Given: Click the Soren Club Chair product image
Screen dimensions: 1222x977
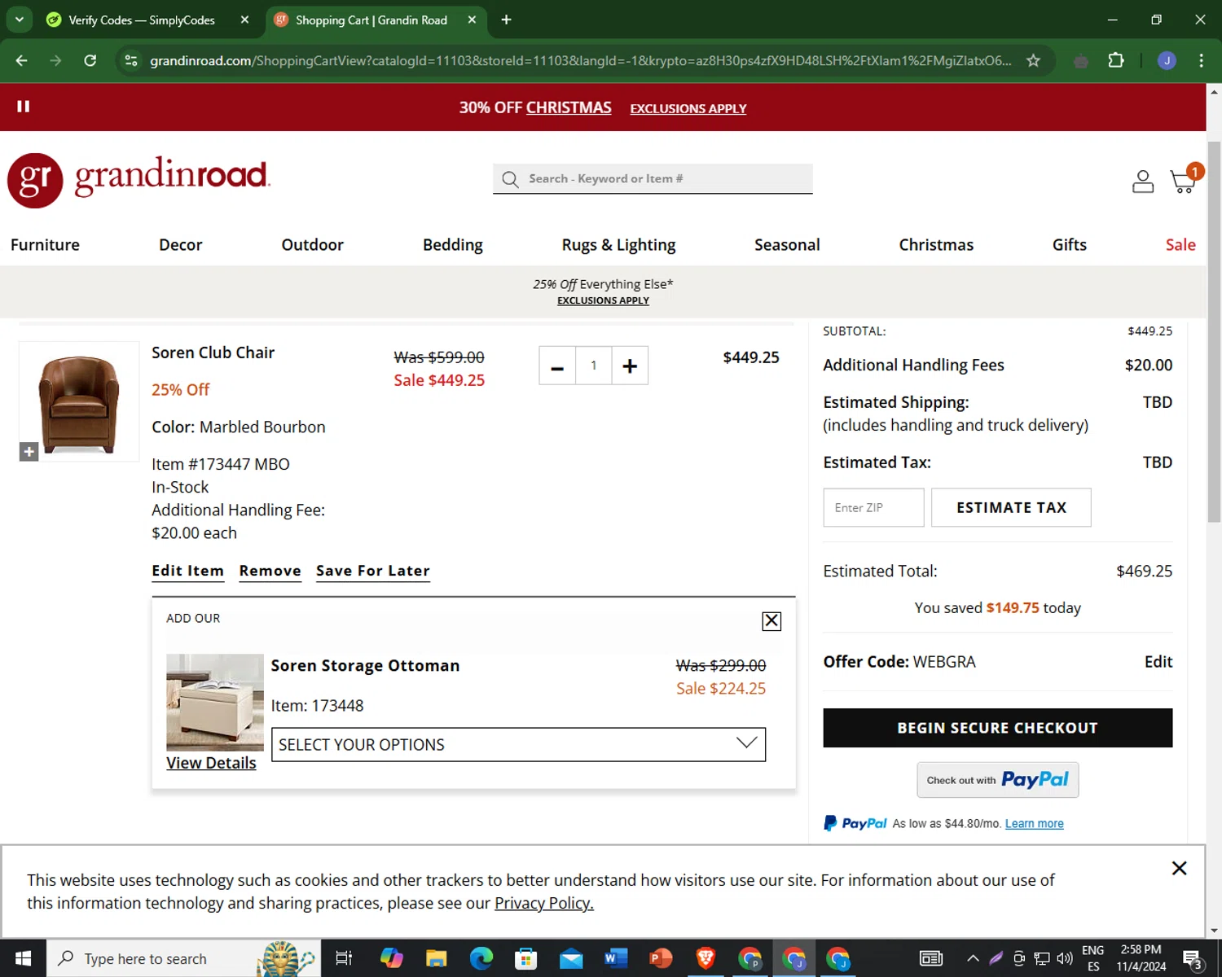Looking at the screenshot, I should tap(79, 401).
